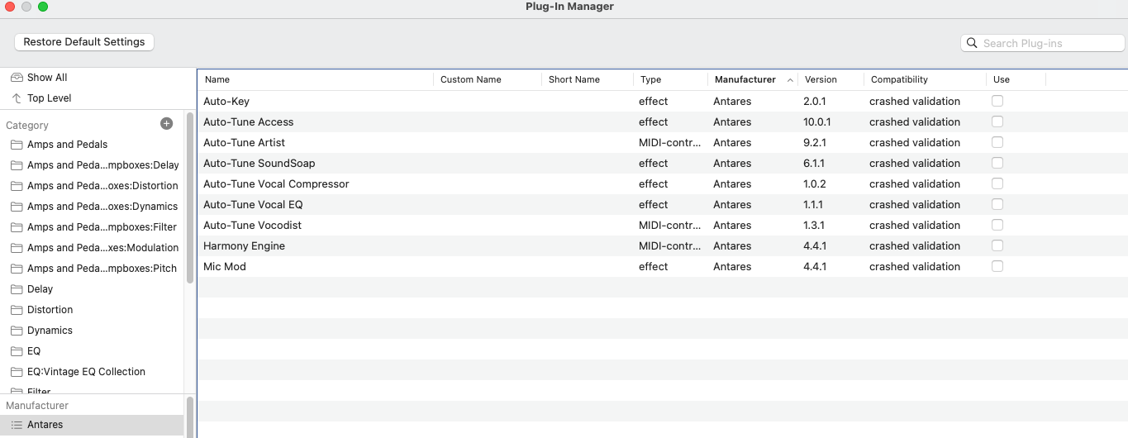
Task: Open the Delay category folder
Action: pyautogui.click(x=40, y=289)
